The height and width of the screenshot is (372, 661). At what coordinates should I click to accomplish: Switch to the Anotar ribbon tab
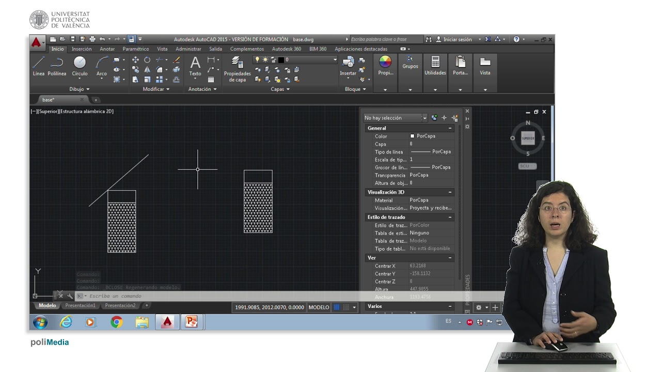107,49
